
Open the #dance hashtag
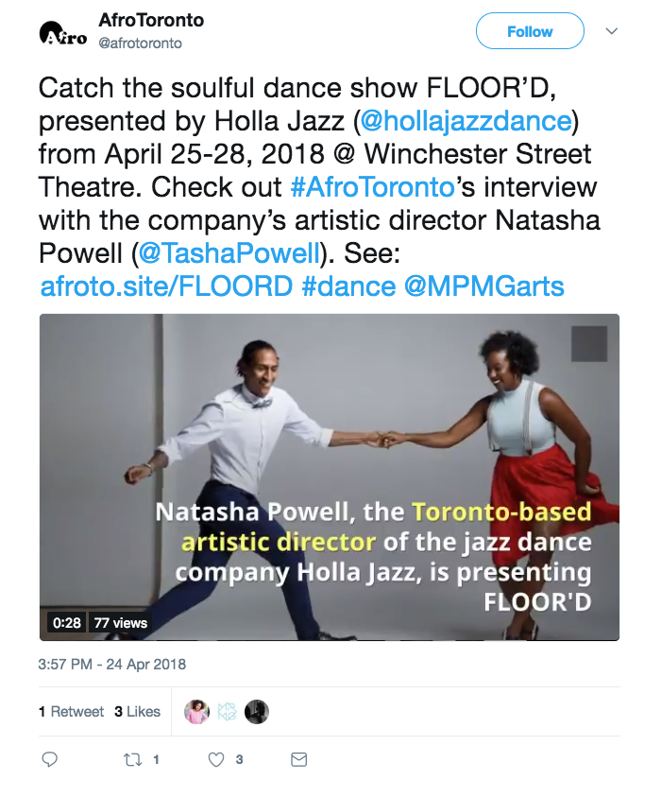coord(347,286)
